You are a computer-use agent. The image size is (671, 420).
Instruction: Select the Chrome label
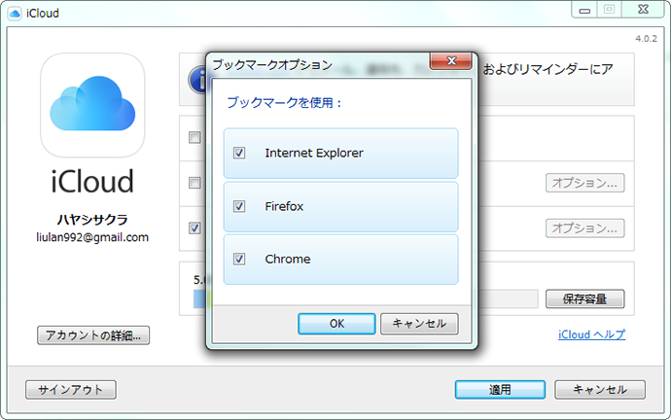click(x=288, y=259)
